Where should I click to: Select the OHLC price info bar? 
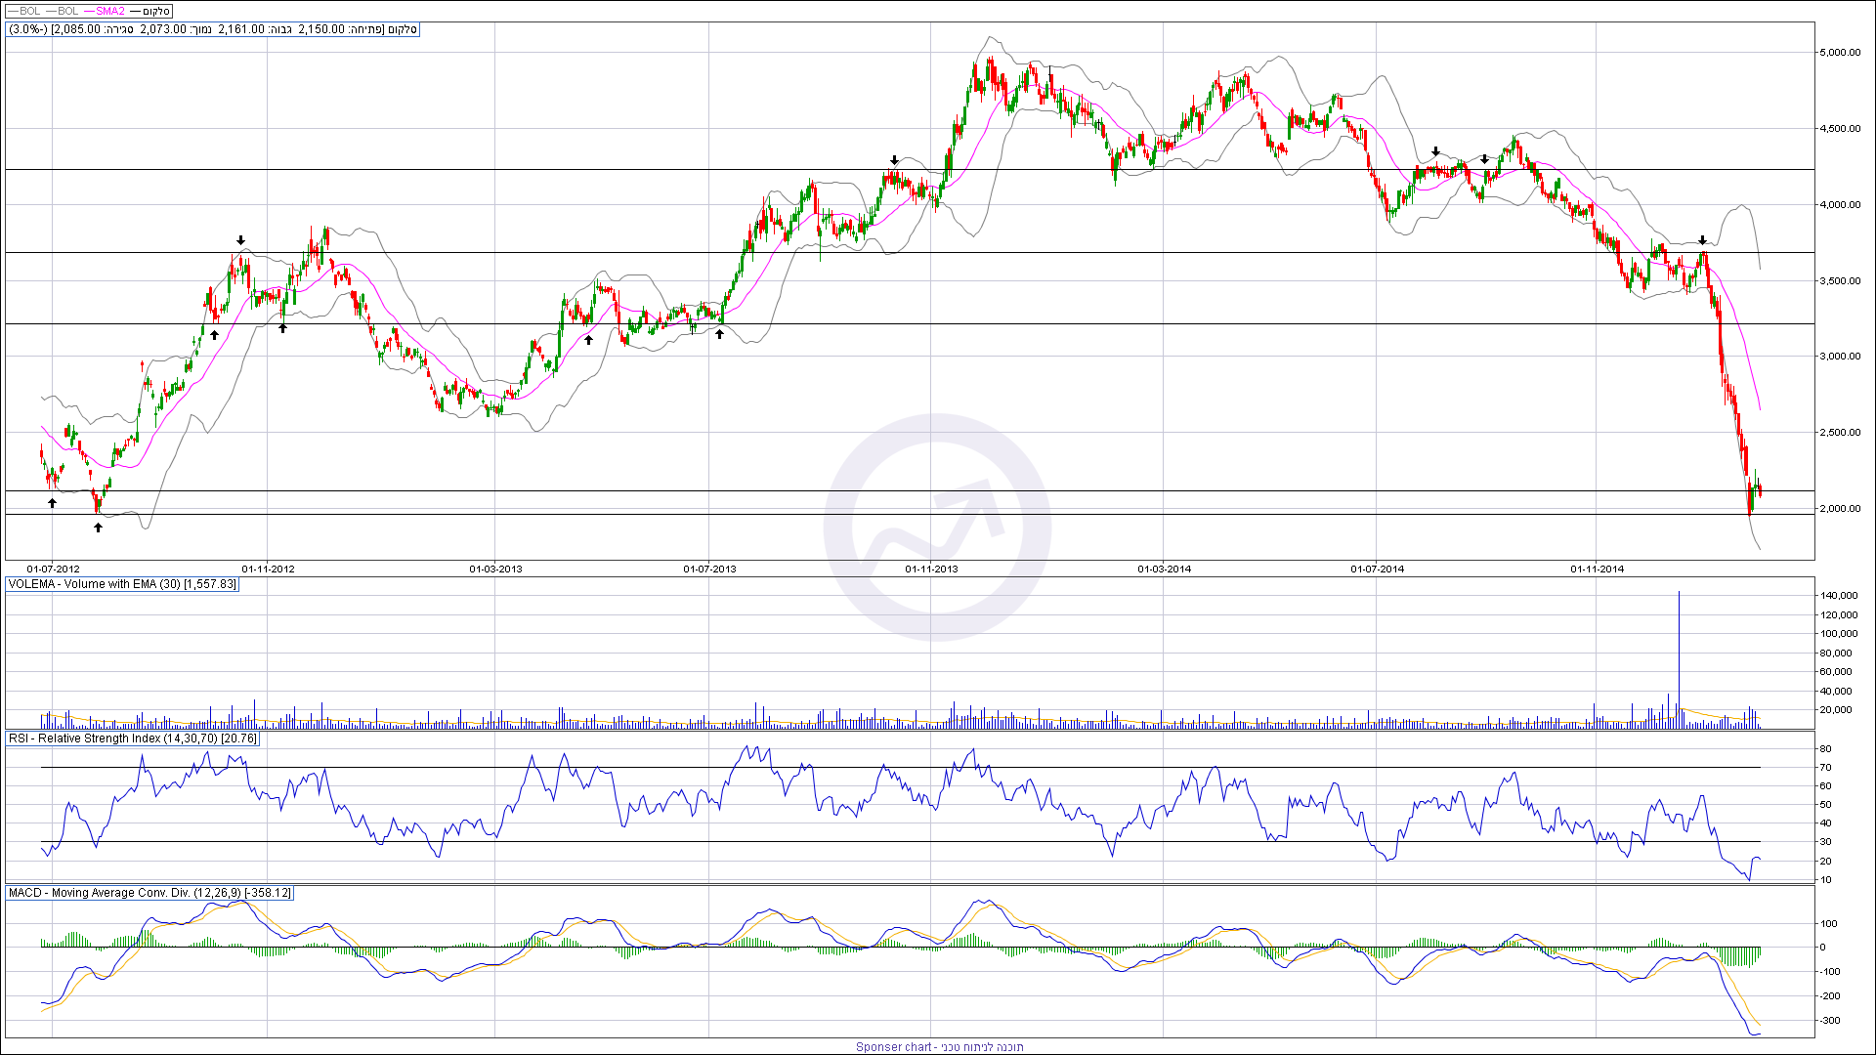(x=213, y=29)
